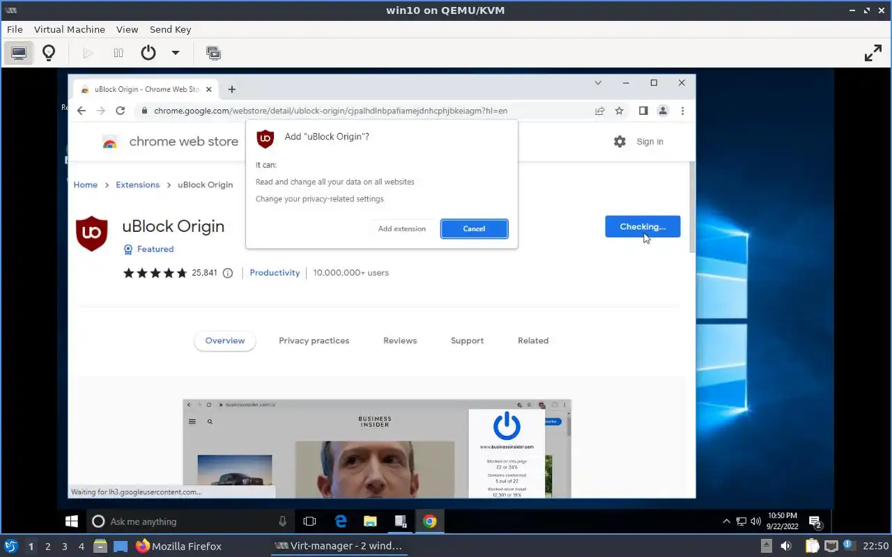Click the Chrome address bar URL

point(330,111)
